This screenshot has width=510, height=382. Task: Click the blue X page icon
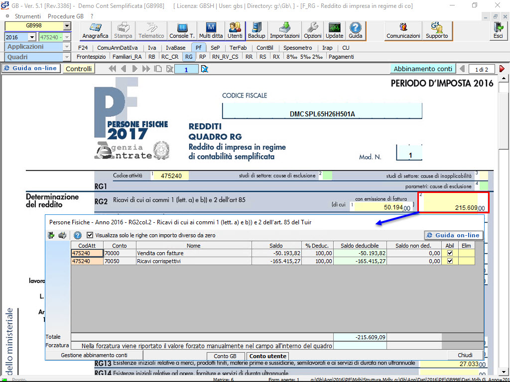click(205, 69)
